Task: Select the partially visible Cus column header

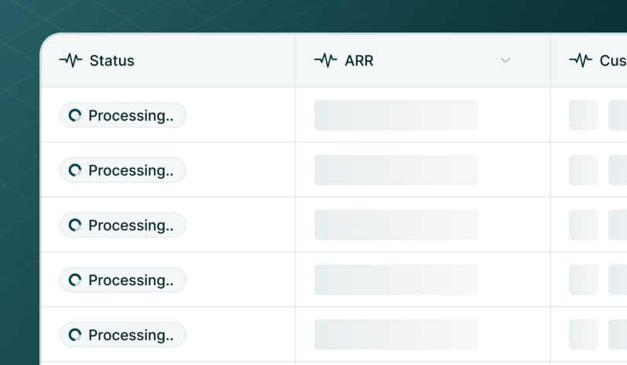Action: pyautogui.click(x=588, y=60)
